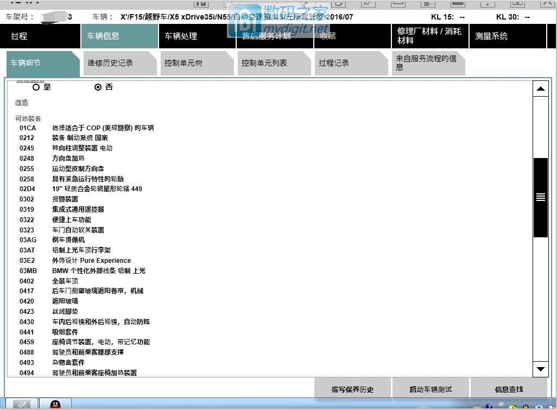Click the '信息查找' button

point(509,389)
